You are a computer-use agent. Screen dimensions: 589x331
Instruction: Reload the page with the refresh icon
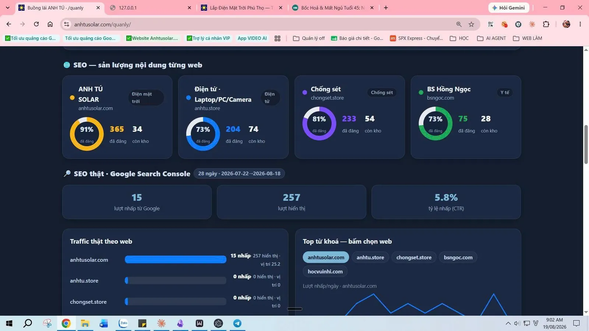pyautogui.click(x=36, y=24)
